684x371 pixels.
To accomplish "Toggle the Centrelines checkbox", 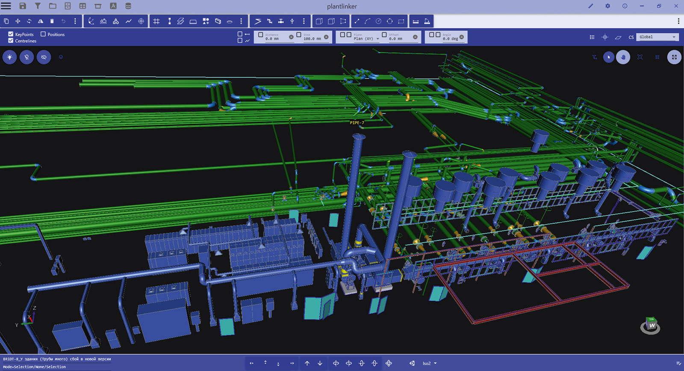I will 11,41.
